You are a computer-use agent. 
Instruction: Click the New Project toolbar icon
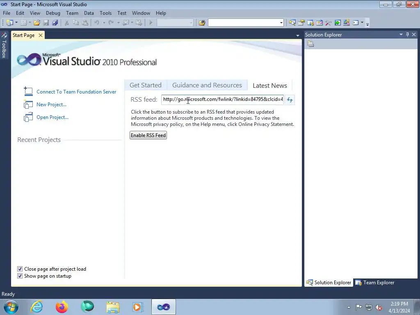point(10,23)
